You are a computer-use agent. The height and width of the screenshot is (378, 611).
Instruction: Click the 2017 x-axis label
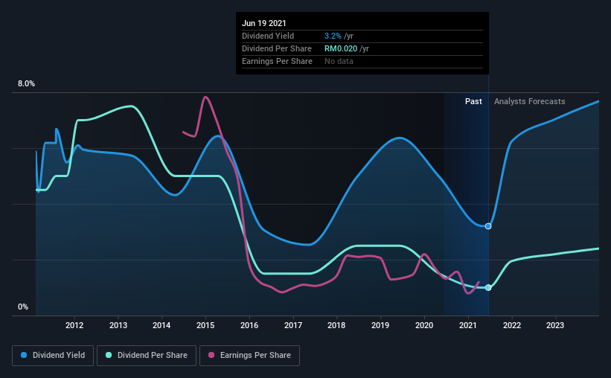click(293, 325)
